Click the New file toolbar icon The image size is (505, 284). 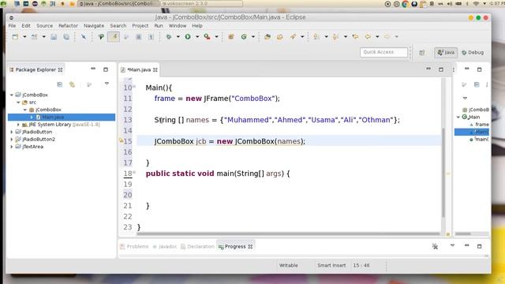pos(15,37)
